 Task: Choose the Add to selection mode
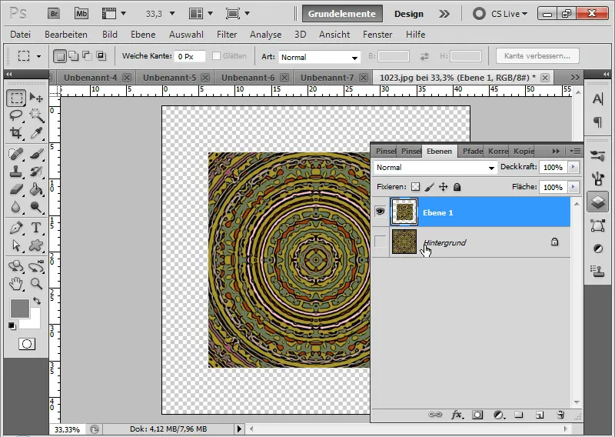(74, 56)
